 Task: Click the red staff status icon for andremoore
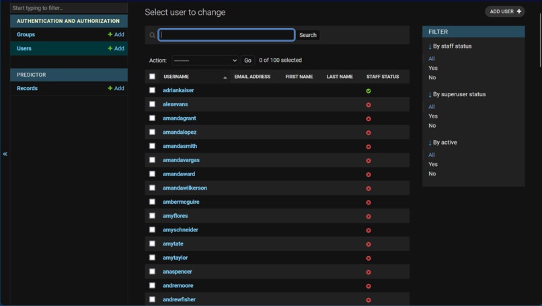pyautogui.click(x=369, y=286)
